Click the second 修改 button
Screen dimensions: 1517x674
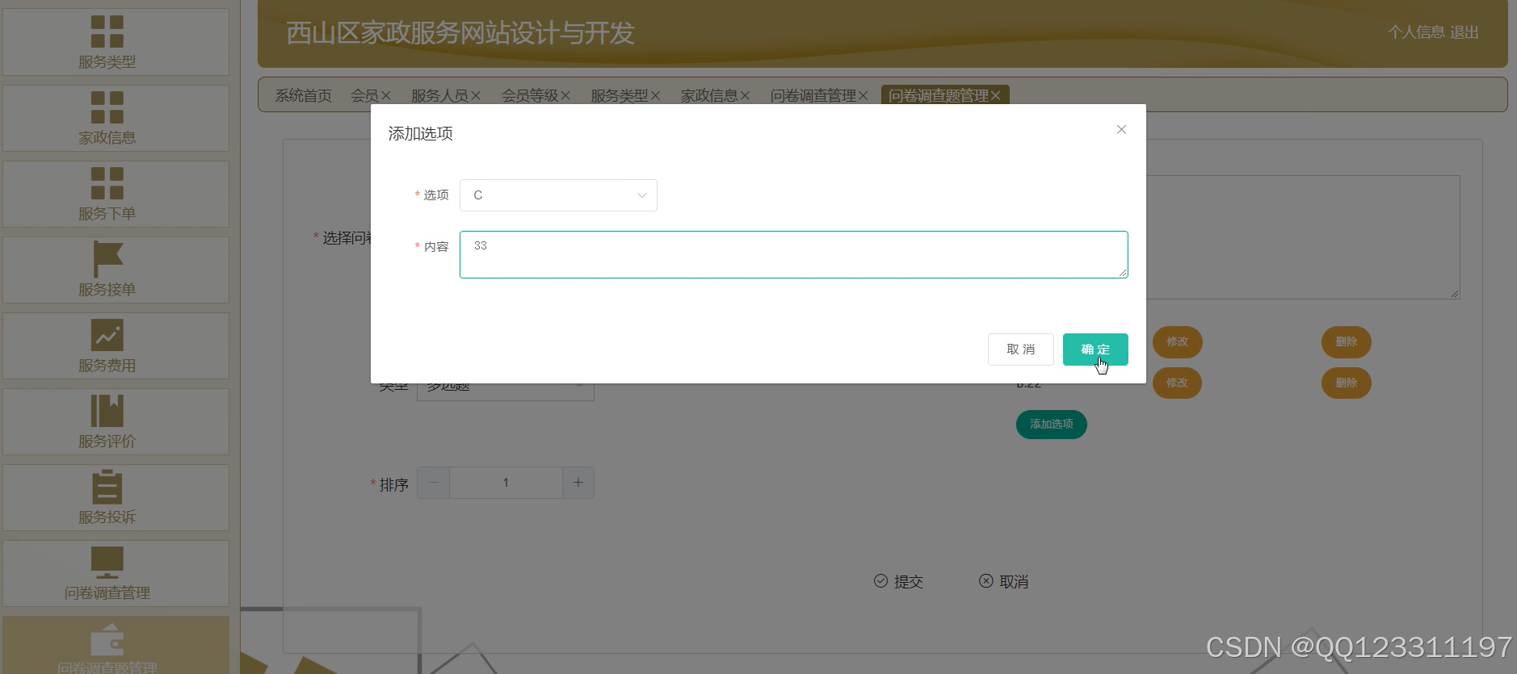coord(1177,383)
